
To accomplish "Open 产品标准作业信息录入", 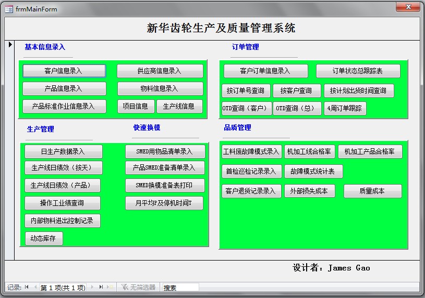I will click(x=64, y=106).
